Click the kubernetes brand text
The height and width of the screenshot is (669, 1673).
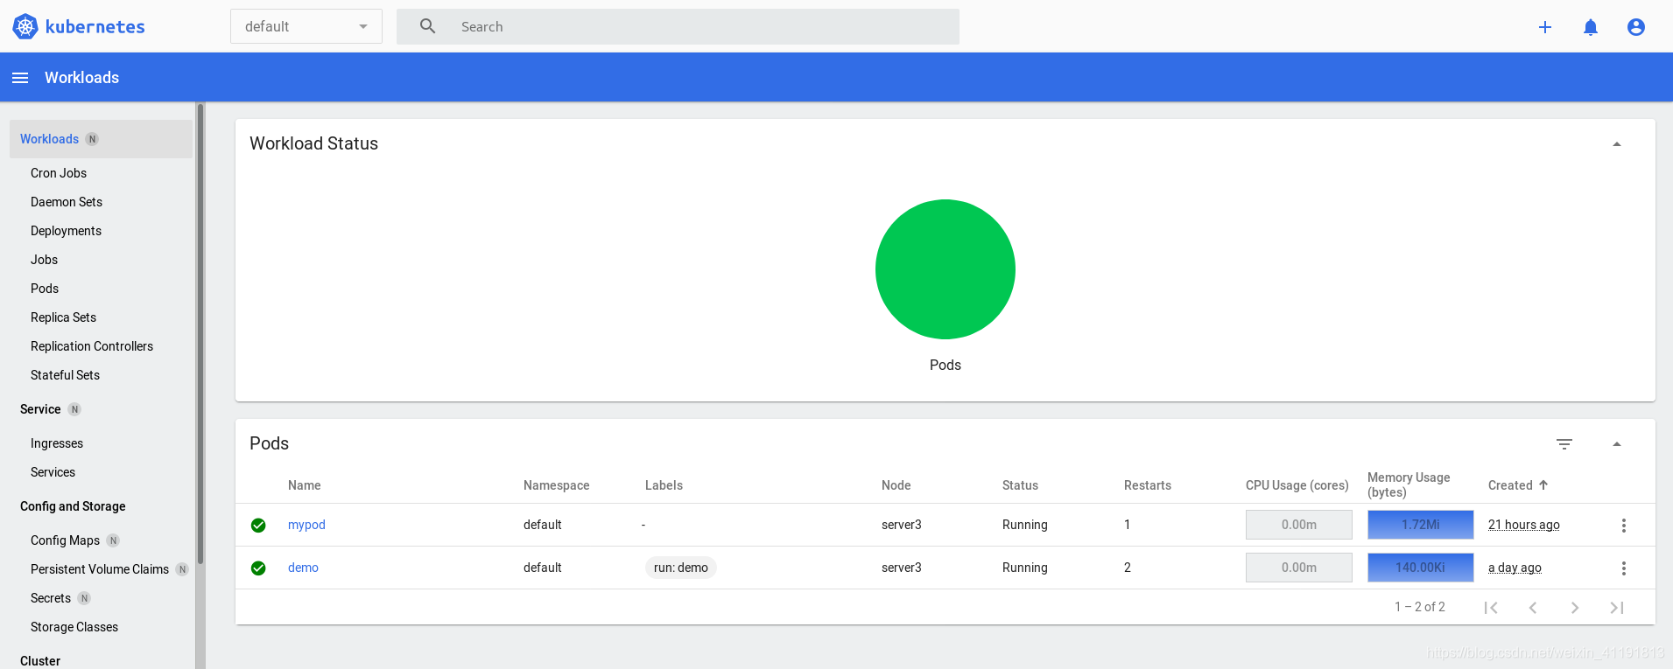pyautogui.click(x=95, y=27)
